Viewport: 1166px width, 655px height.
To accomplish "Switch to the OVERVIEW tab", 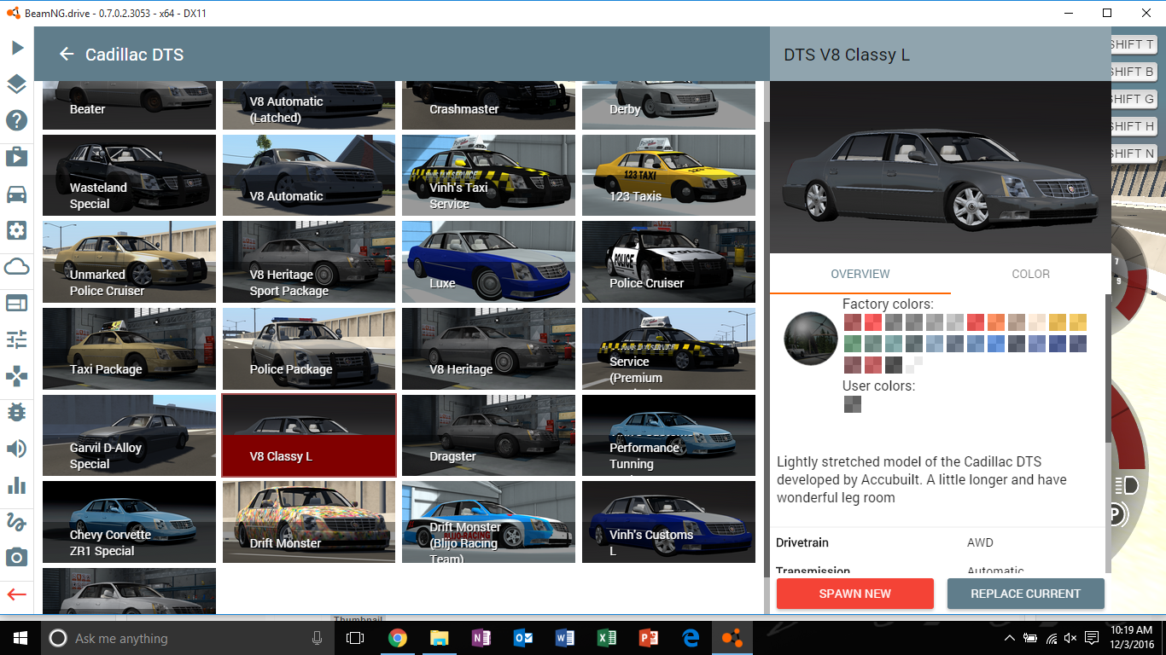I will [860, 274].
